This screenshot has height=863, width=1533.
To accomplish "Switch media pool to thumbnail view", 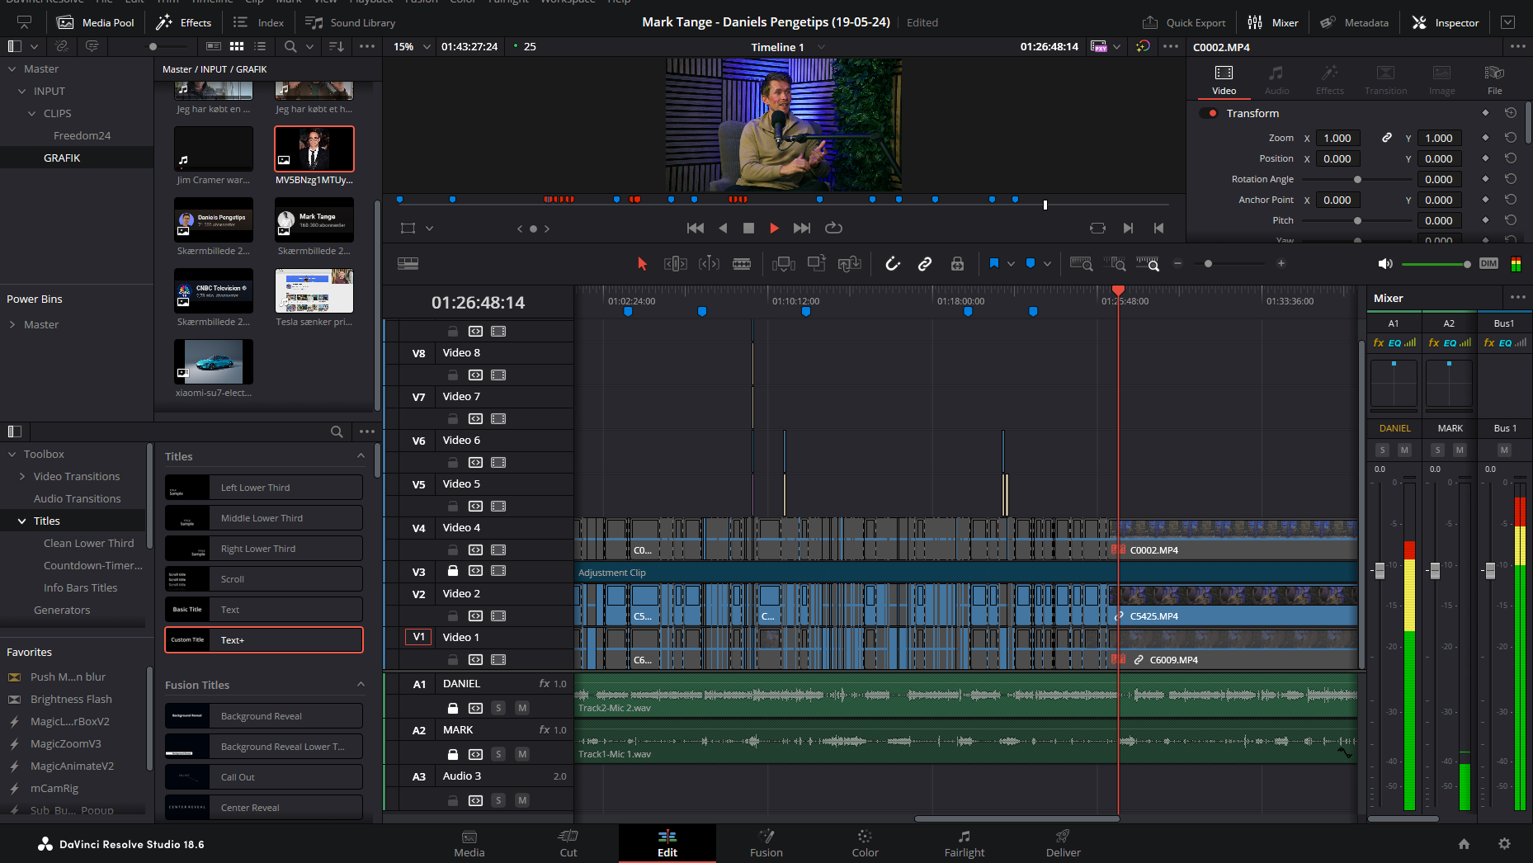I will click(x=237, y=47).
